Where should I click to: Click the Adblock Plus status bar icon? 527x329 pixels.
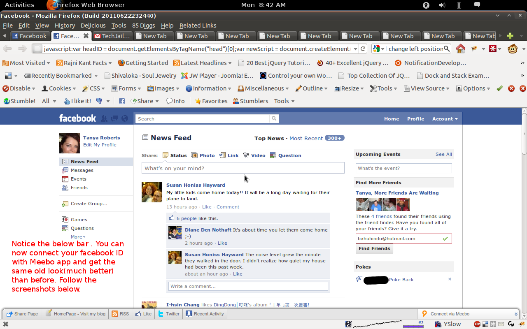(477, 324)
